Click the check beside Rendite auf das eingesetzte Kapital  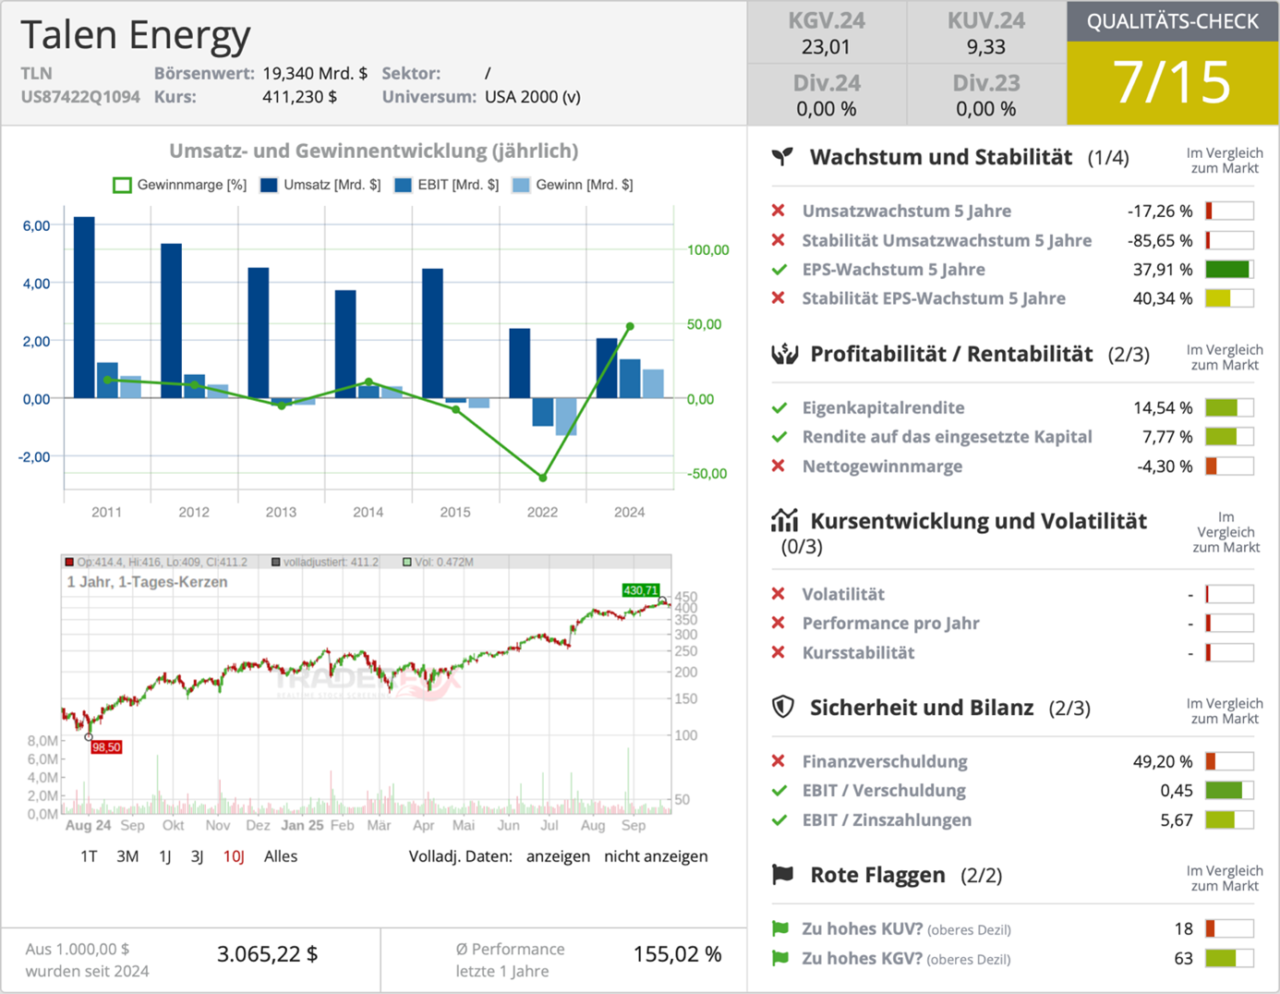click(779, 437)
